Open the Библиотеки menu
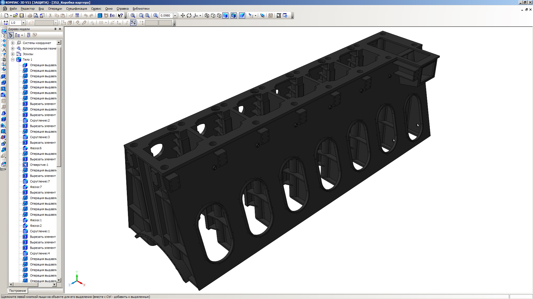533x299 pixels. coord(141,9)
